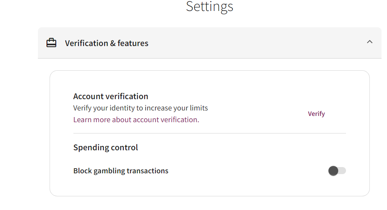The height and width of the screenshot is (210, 387).
Task: Toggle Block gambling transactions switch
Action: point(337,171)
